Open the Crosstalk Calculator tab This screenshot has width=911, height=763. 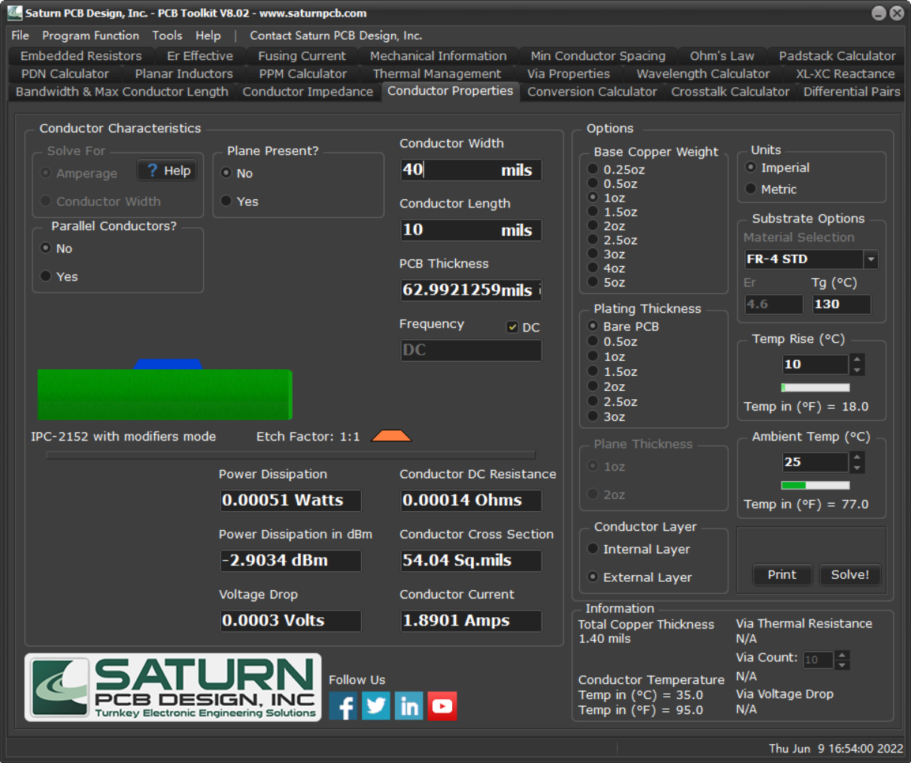click(730, 92)
